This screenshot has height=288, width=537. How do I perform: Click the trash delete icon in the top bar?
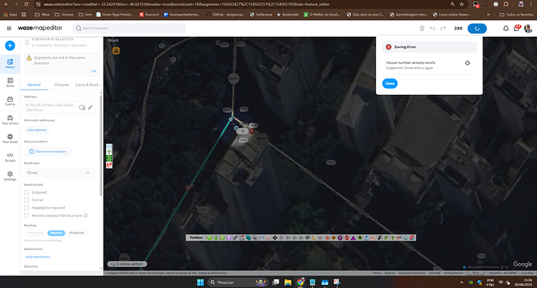point(422,29)
